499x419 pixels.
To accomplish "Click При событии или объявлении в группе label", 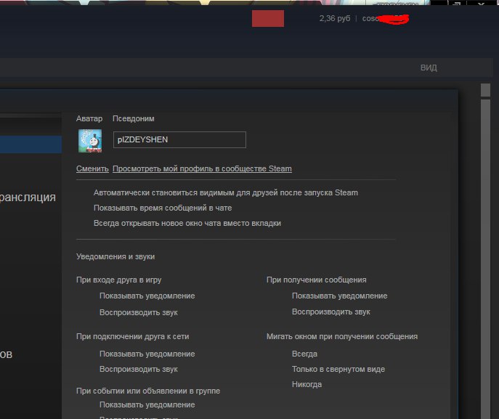I will tap(148, 391).
